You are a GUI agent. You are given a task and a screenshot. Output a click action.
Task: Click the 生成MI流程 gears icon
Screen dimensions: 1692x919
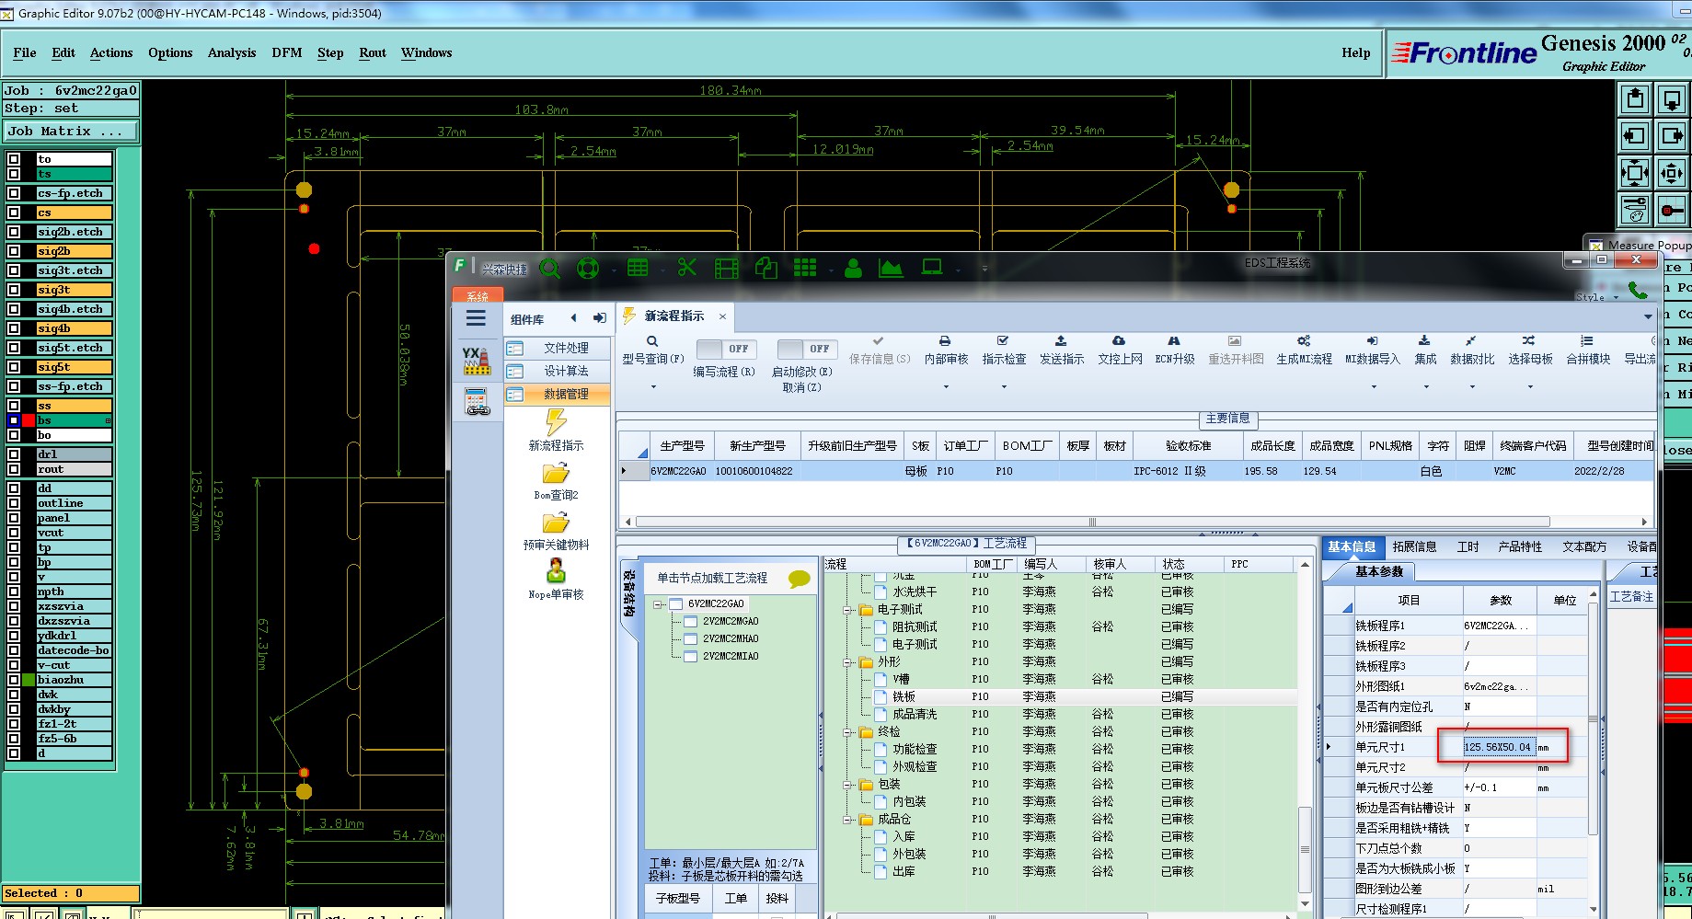coord(1304,341)
